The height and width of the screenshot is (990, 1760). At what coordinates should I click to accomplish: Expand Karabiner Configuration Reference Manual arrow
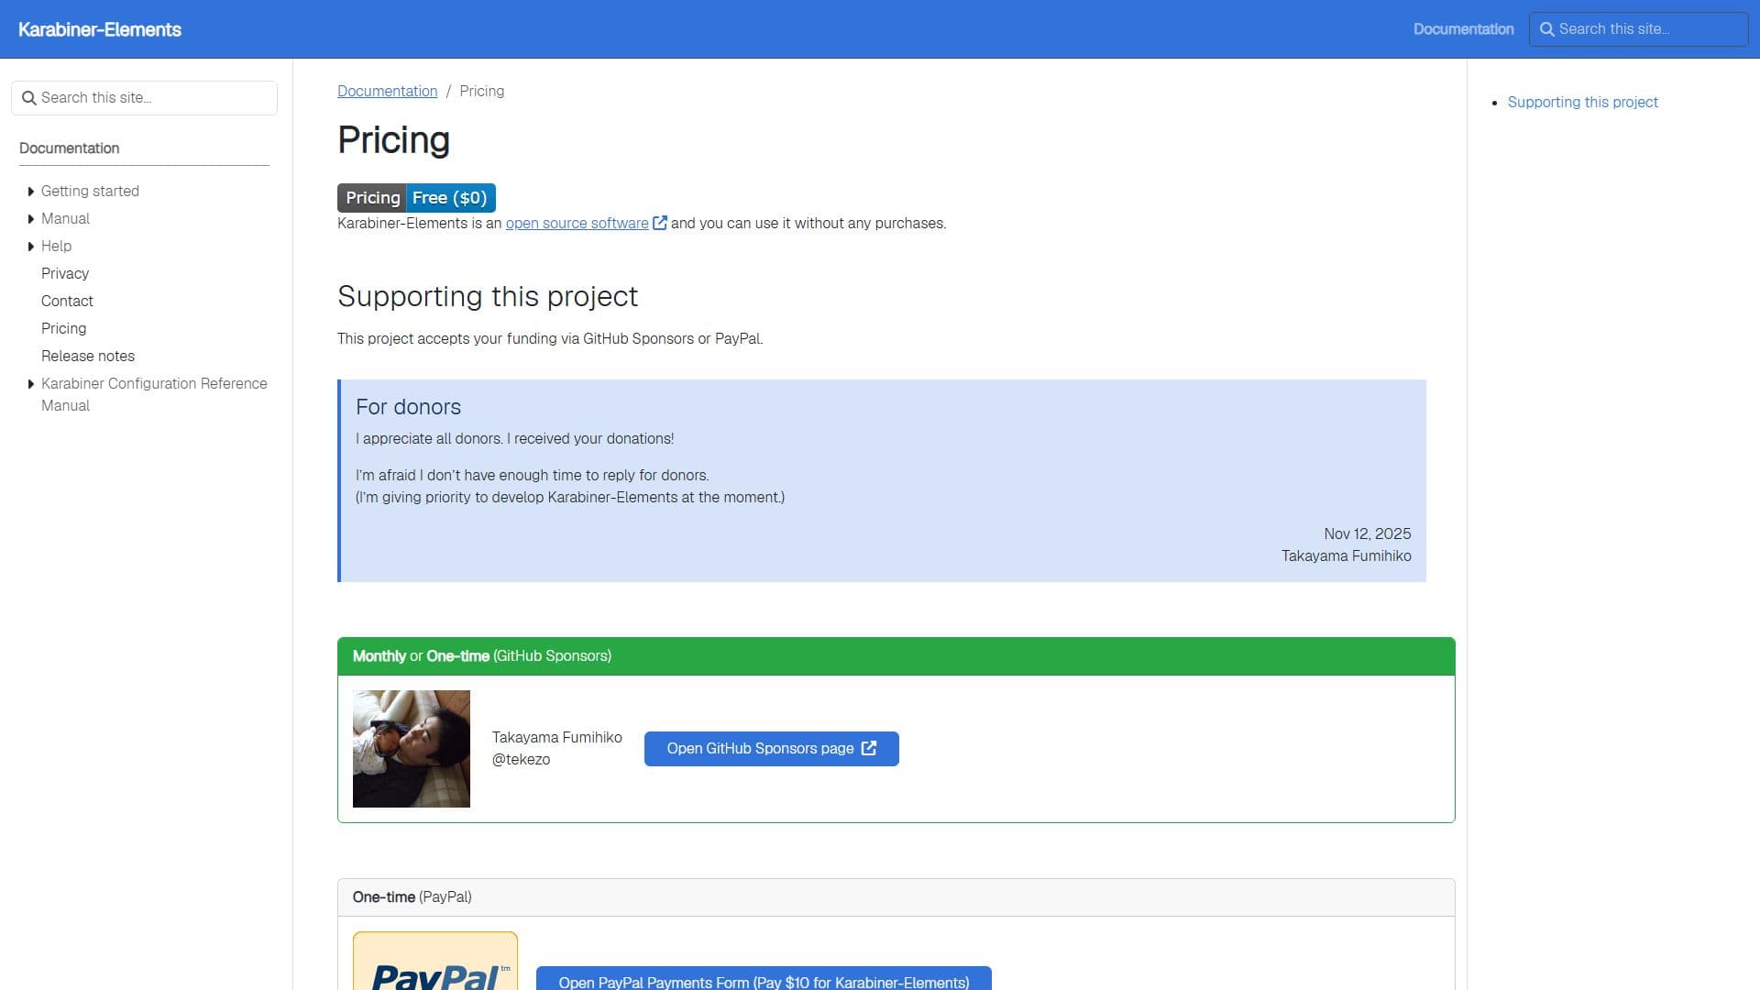31,384
